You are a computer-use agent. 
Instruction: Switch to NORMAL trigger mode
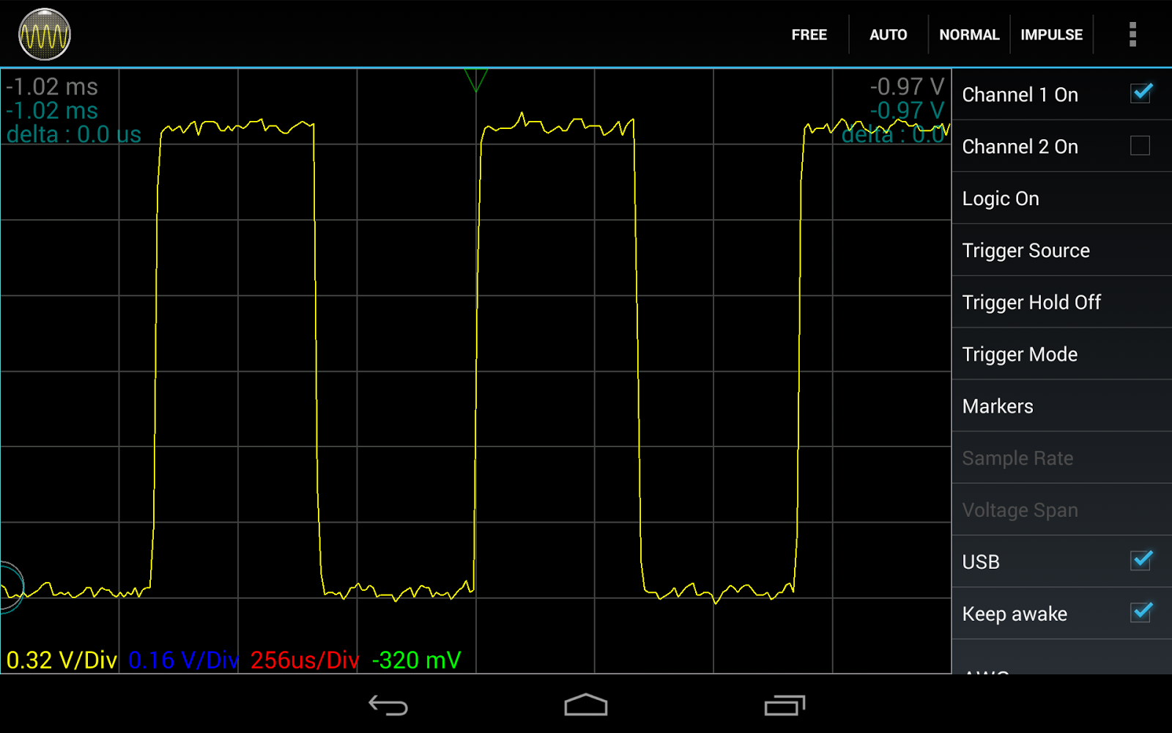[x=969, y=34]
